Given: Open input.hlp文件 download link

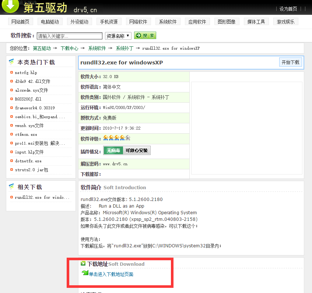Looking at the screenshot, I should [29, 152].
